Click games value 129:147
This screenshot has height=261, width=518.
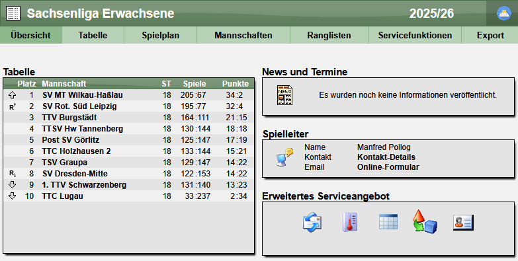(196, 163)
